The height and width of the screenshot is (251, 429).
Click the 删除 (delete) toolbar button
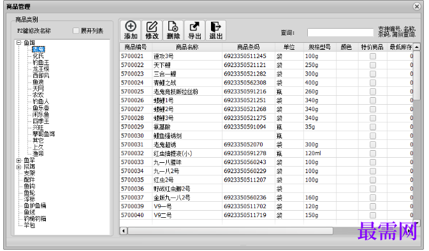coord(173,31)
